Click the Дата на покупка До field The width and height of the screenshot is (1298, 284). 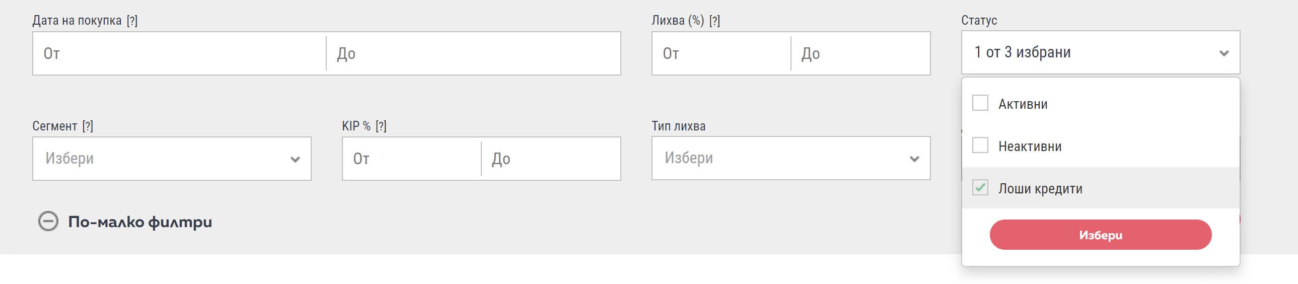click(474, 54)
